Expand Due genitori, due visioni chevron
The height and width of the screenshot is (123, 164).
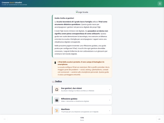point(110,90)
